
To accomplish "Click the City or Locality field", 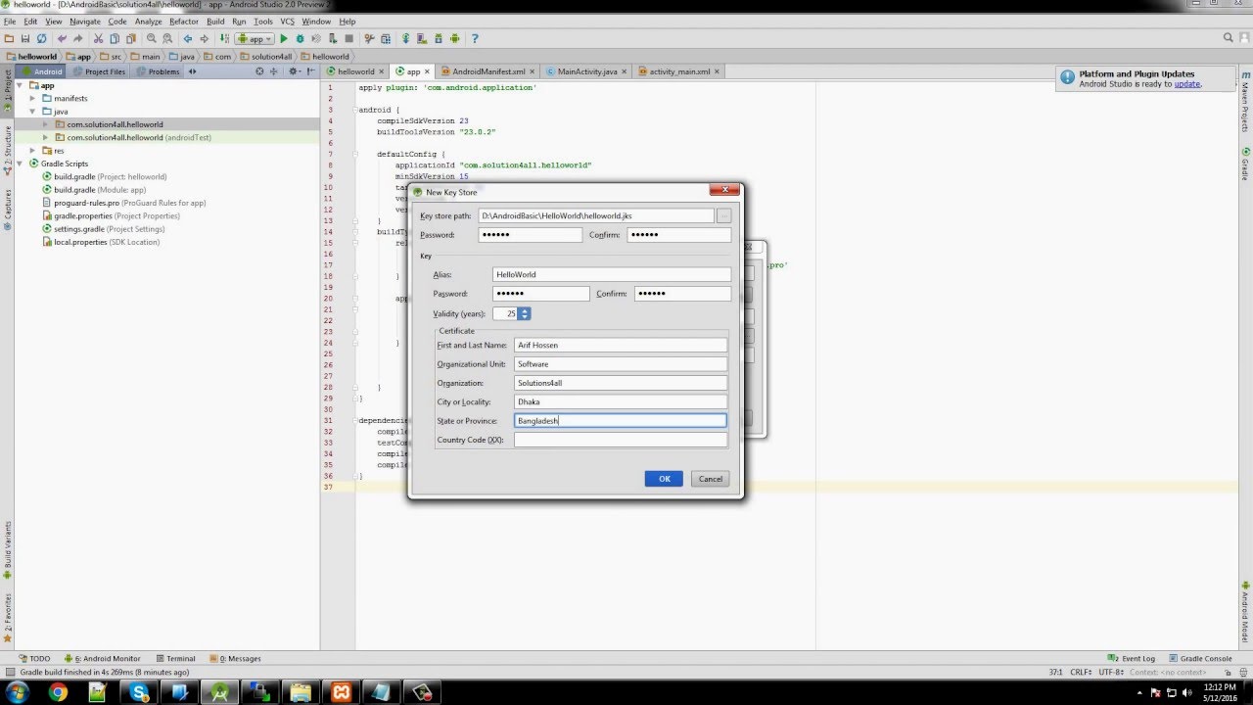I will 621,401.
